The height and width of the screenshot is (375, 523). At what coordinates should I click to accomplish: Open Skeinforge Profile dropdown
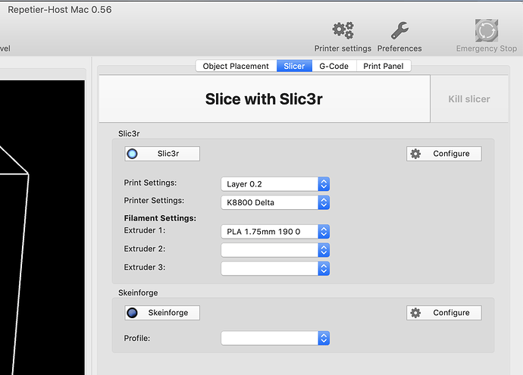click(x=275, y=338)
